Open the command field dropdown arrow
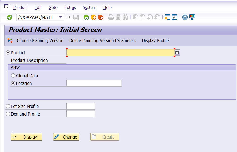The image size is (237, 152). coord(61,17)
